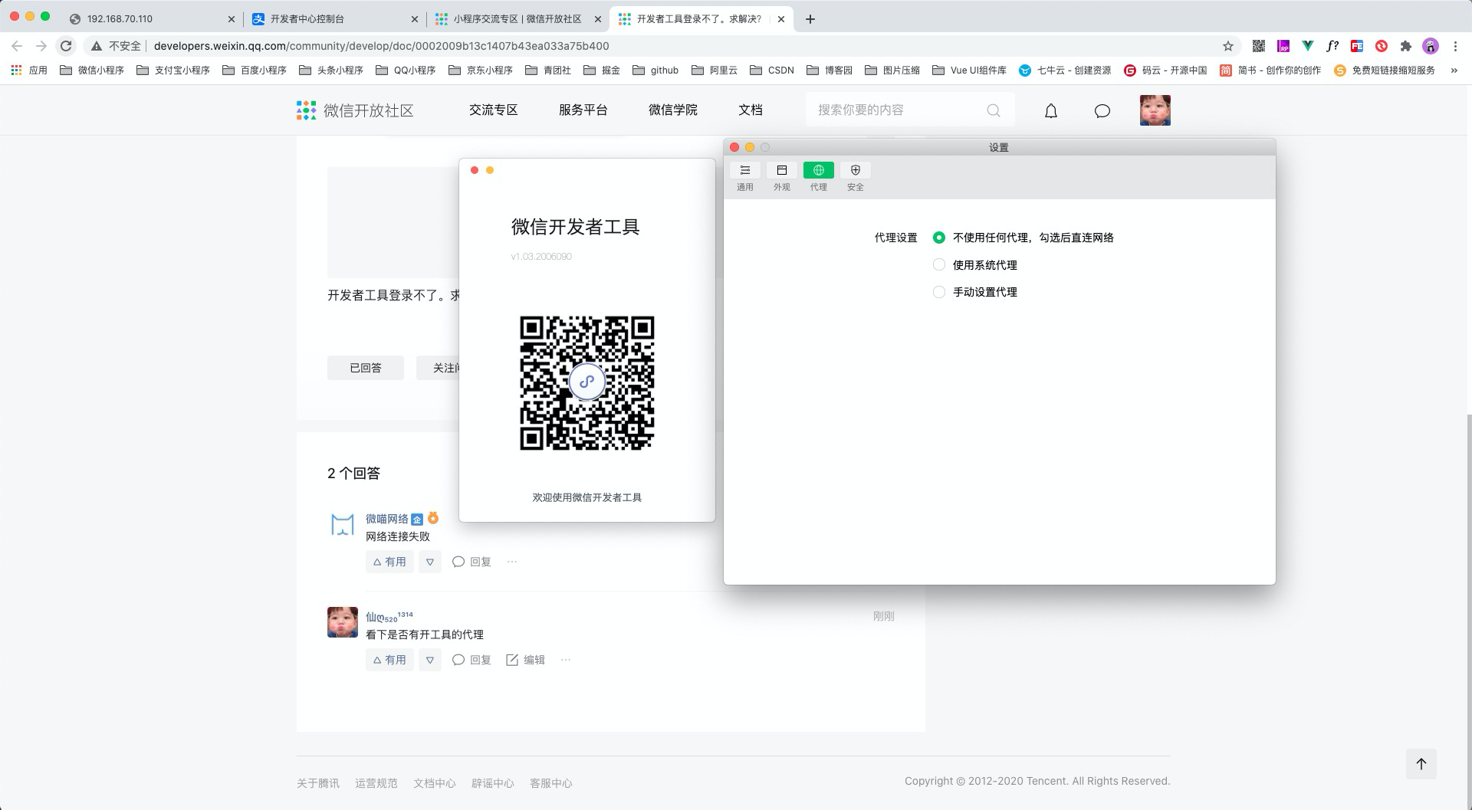Click 微喵网络's avatar
The width and height of the screenshot is (1472, 810).
(342, 524)
